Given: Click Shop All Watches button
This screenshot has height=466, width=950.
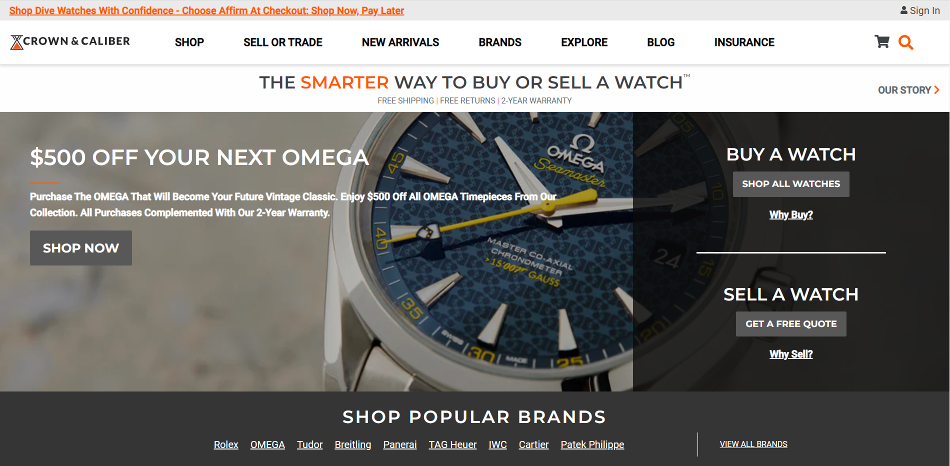Looking at the screenshot, I should (791, 184).
